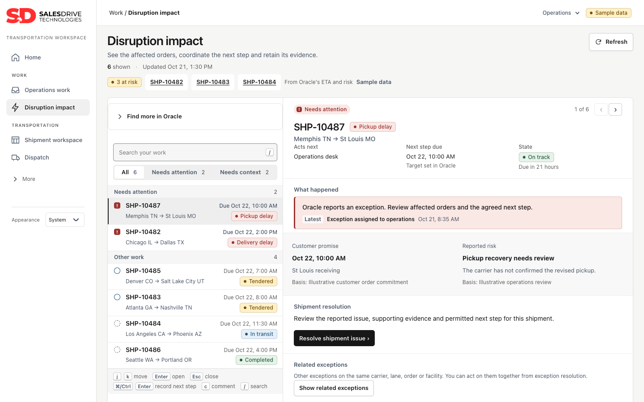Viewport: 644px width, 402px height.
Task: Click the Needs attention badge in the detail panel
Action: (x=322, y=109)
